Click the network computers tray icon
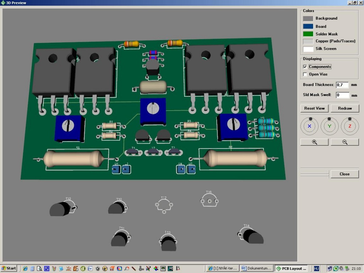This screenshot has height=273, width=364. (330, 269)
